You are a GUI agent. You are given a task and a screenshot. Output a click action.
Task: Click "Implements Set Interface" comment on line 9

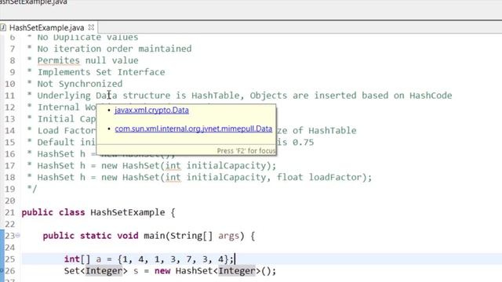(x=101, y=72)
